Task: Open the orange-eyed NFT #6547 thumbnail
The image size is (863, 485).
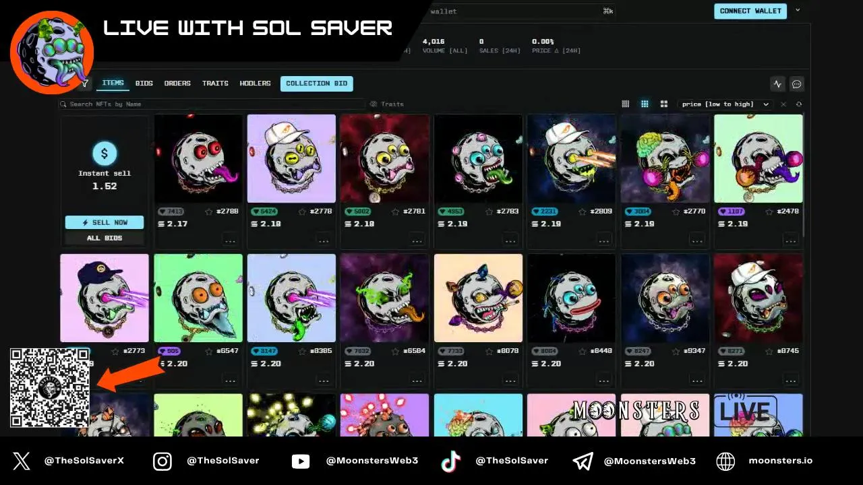Action: tap(198, 298)
